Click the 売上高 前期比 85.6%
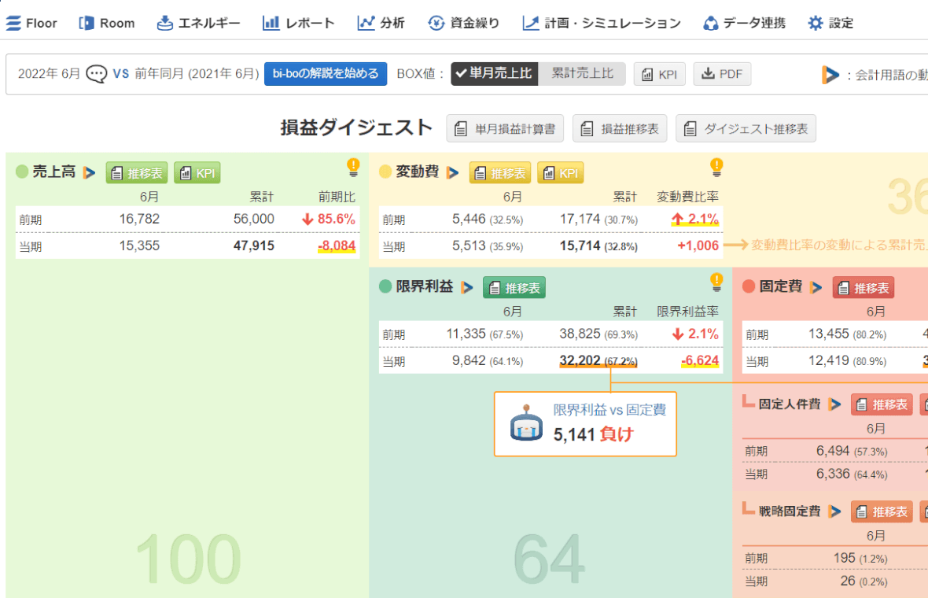Viewport: 928px width, 598px height. click(329, 219)
